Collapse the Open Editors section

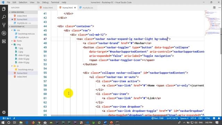pyautogui.click(x=23, y=12)
